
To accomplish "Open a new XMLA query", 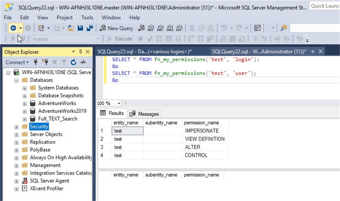I will coord(170,28).
